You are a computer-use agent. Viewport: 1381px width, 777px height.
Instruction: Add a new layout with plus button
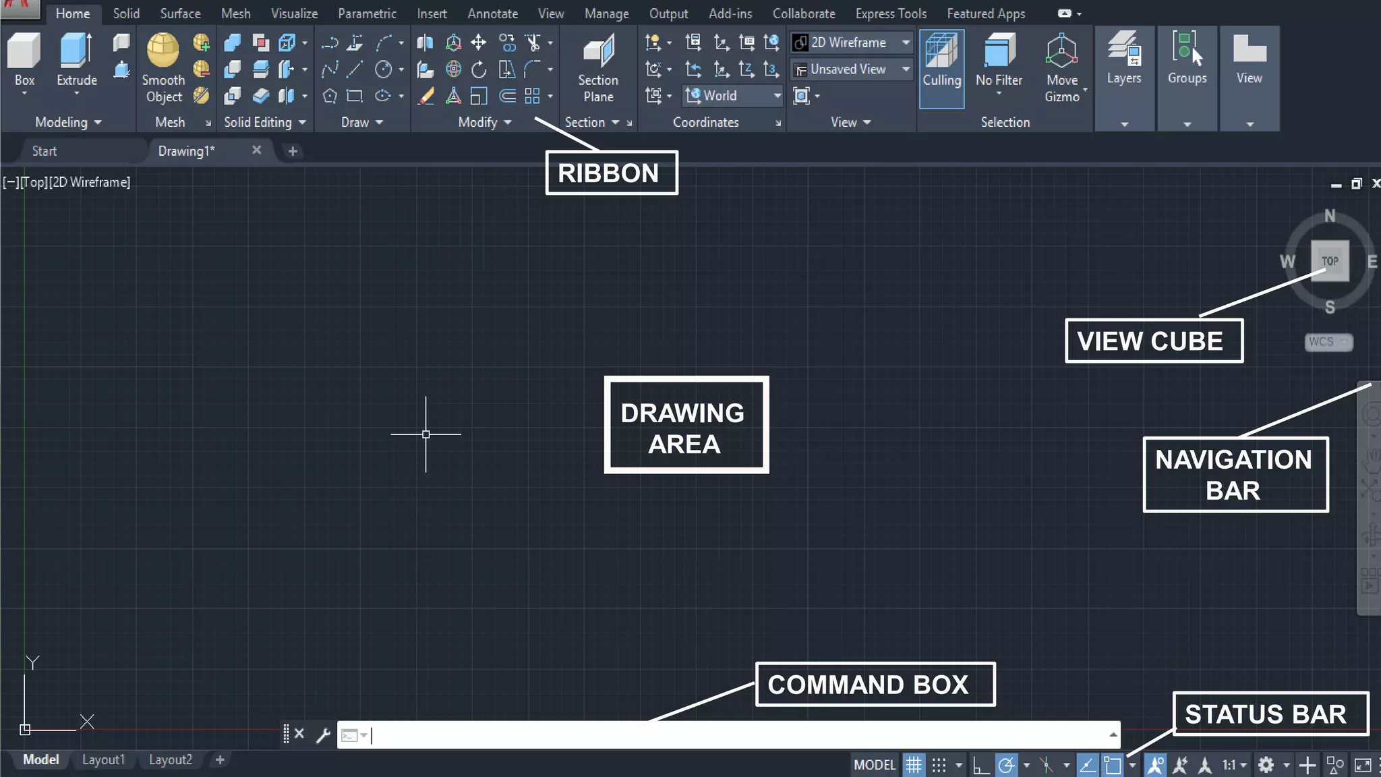click(x=220, y=759)
